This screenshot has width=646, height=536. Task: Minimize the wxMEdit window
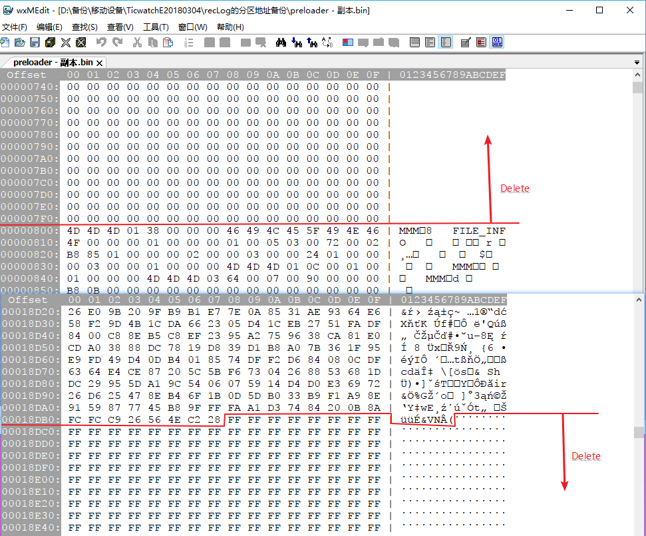point(569,10)
